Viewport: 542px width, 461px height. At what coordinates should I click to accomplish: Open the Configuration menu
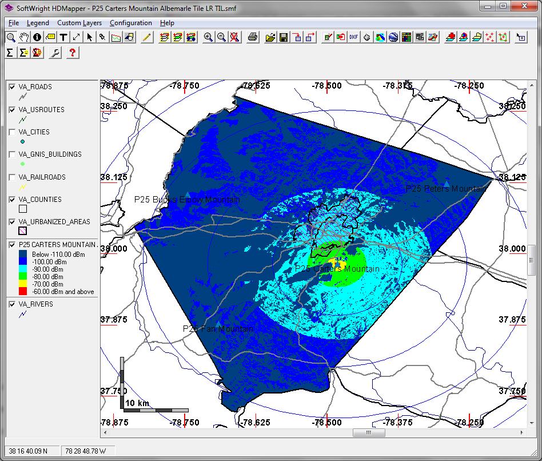[x=131, y=23]
